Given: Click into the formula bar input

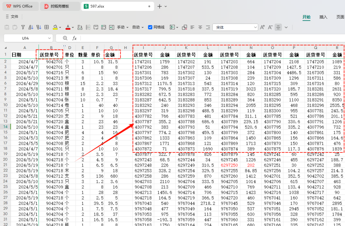Looking at the screenshot, I should coord(213,38).
